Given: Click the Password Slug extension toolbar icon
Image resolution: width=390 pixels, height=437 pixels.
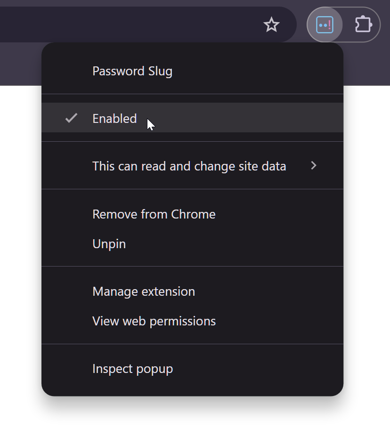Looking at the screenshot, I should pos(325,24).
